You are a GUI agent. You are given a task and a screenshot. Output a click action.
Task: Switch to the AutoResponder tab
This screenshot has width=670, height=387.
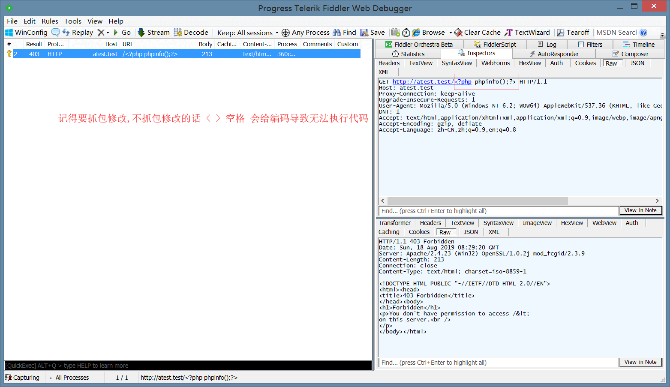(553, 54)
